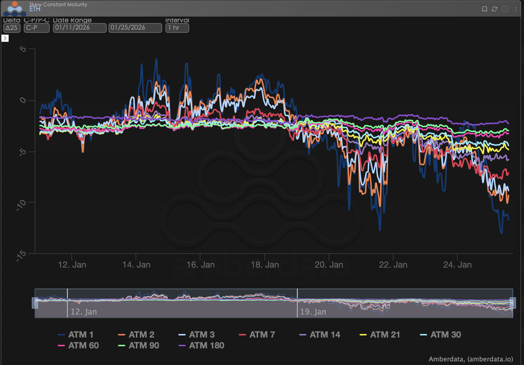
Task: Click the start date 01/11/2026 field
Action: click(x=80, y=28)
